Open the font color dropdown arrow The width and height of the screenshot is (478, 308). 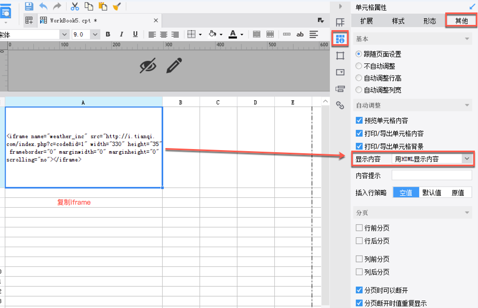point(242,34)
